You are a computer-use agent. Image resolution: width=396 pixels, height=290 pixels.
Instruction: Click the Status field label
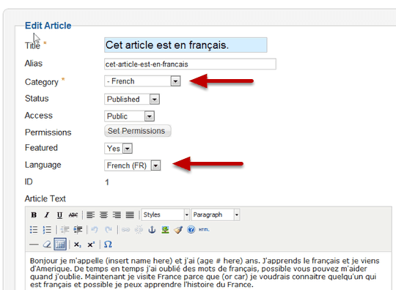(x=37, y=98)
